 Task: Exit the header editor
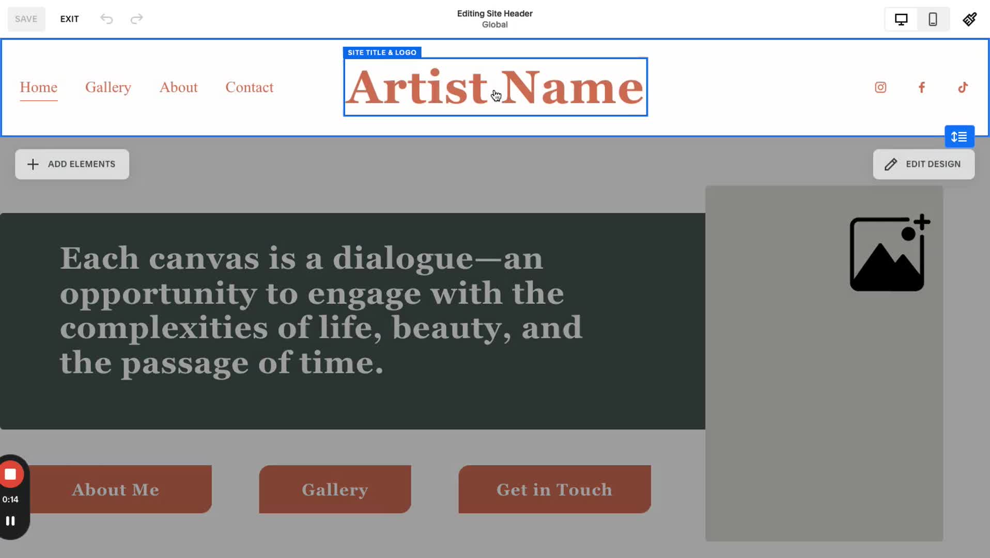coord(69,19)
